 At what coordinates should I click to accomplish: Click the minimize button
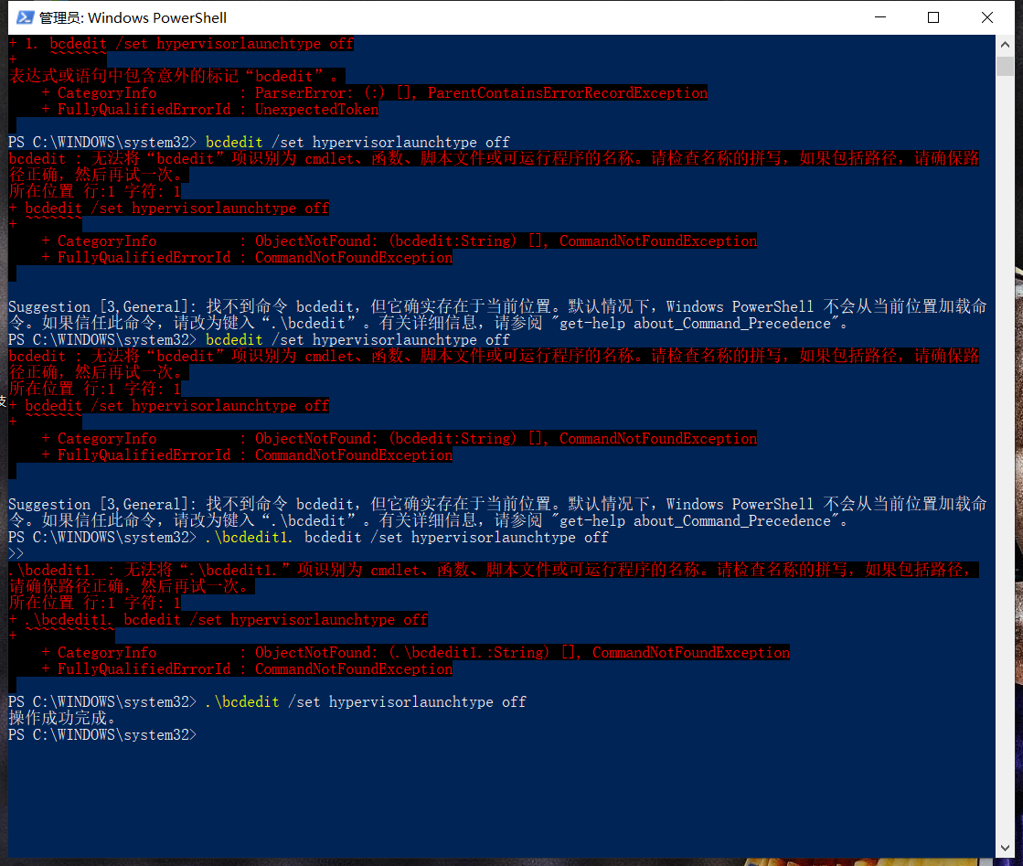pos(879,17)
